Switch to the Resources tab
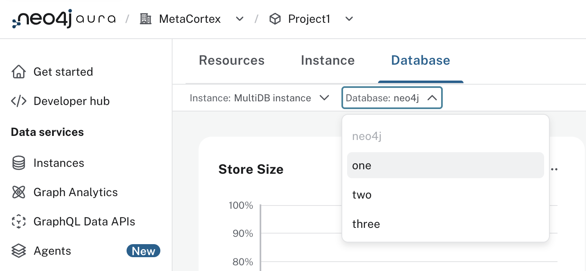Screen dimensions: 586x271 (x=232, y=60)
